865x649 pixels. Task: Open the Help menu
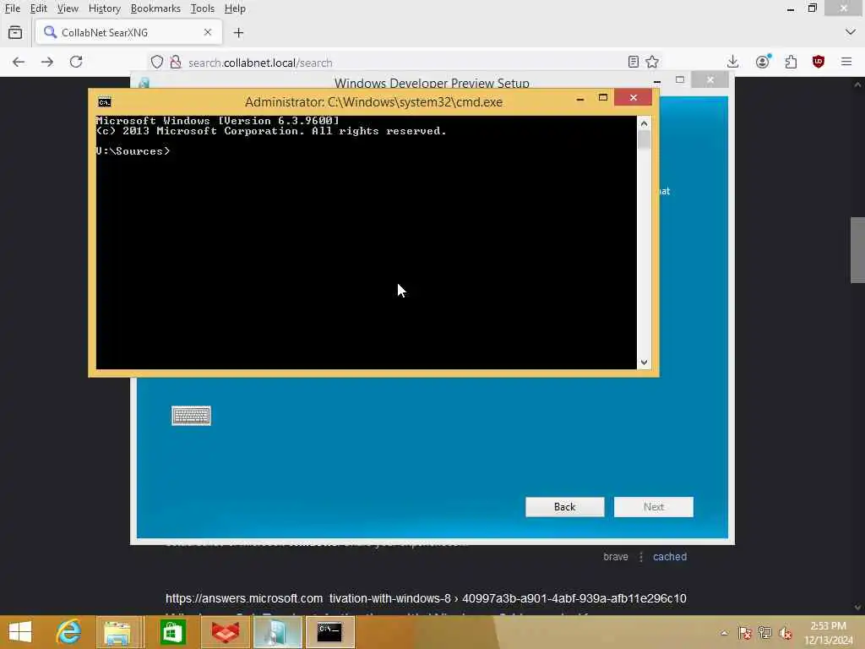point(235,8)
